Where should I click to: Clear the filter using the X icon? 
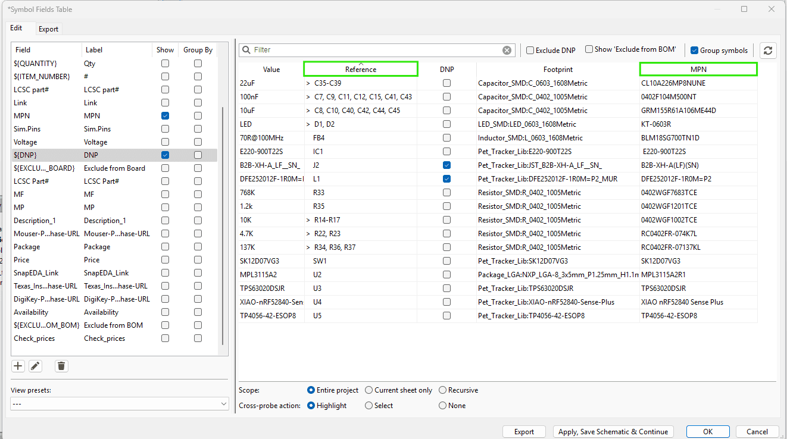507,50
